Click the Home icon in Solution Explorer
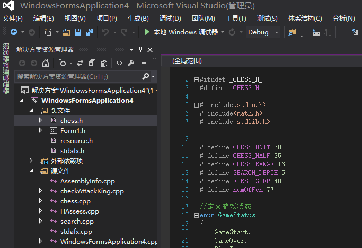 pos(46,63)
